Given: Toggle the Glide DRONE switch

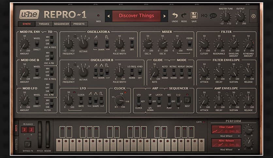Looking at the screenshot, I should click(189, 72).
